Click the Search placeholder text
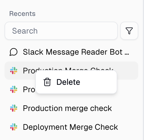Image resolution: width=144 pixels, height=140 pixels. pyautogui.click(x=25, y=31)
